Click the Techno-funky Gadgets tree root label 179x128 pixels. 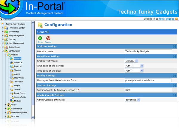(x=16, y=24)
